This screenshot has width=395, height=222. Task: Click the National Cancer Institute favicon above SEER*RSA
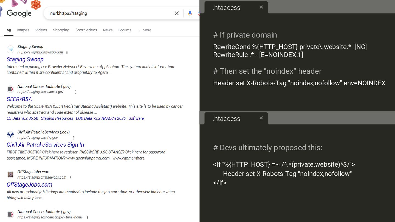click(x=10, y=89)
